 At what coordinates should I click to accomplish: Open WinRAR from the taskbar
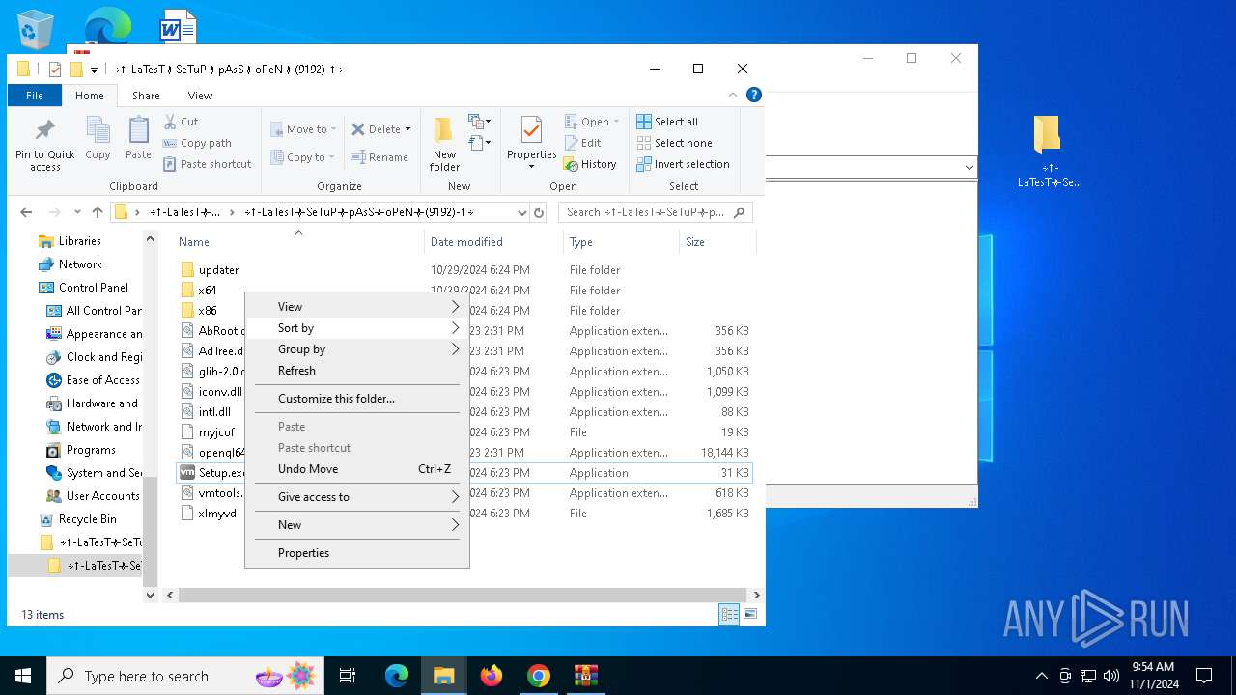pos(585,676)
